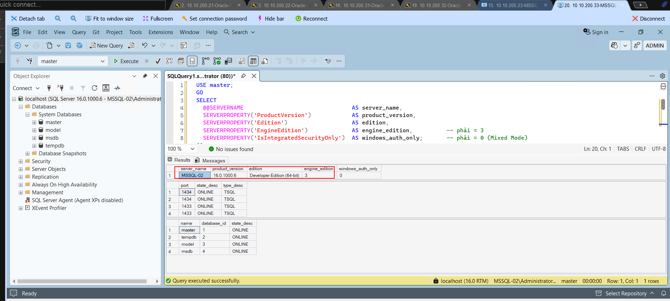The image size is (670, 301).
Task: Toggle Include Live Query Statistics
Action: (x=217, y=61)
